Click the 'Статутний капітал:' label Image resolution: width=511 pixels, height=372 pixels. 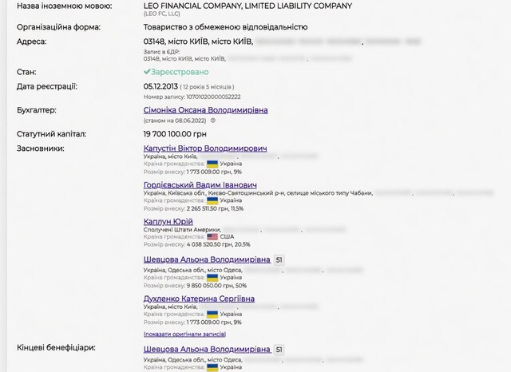pos(51,134)
